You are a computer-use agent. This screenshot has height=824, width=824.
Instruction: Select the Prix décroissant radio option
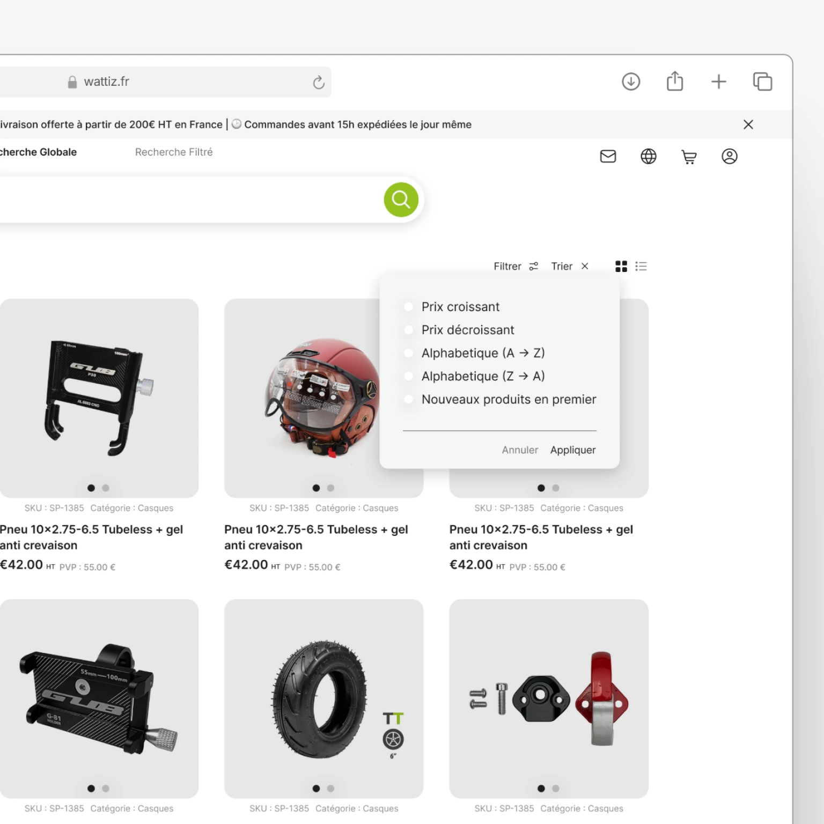pyautogui.click(x=409, y=330)
